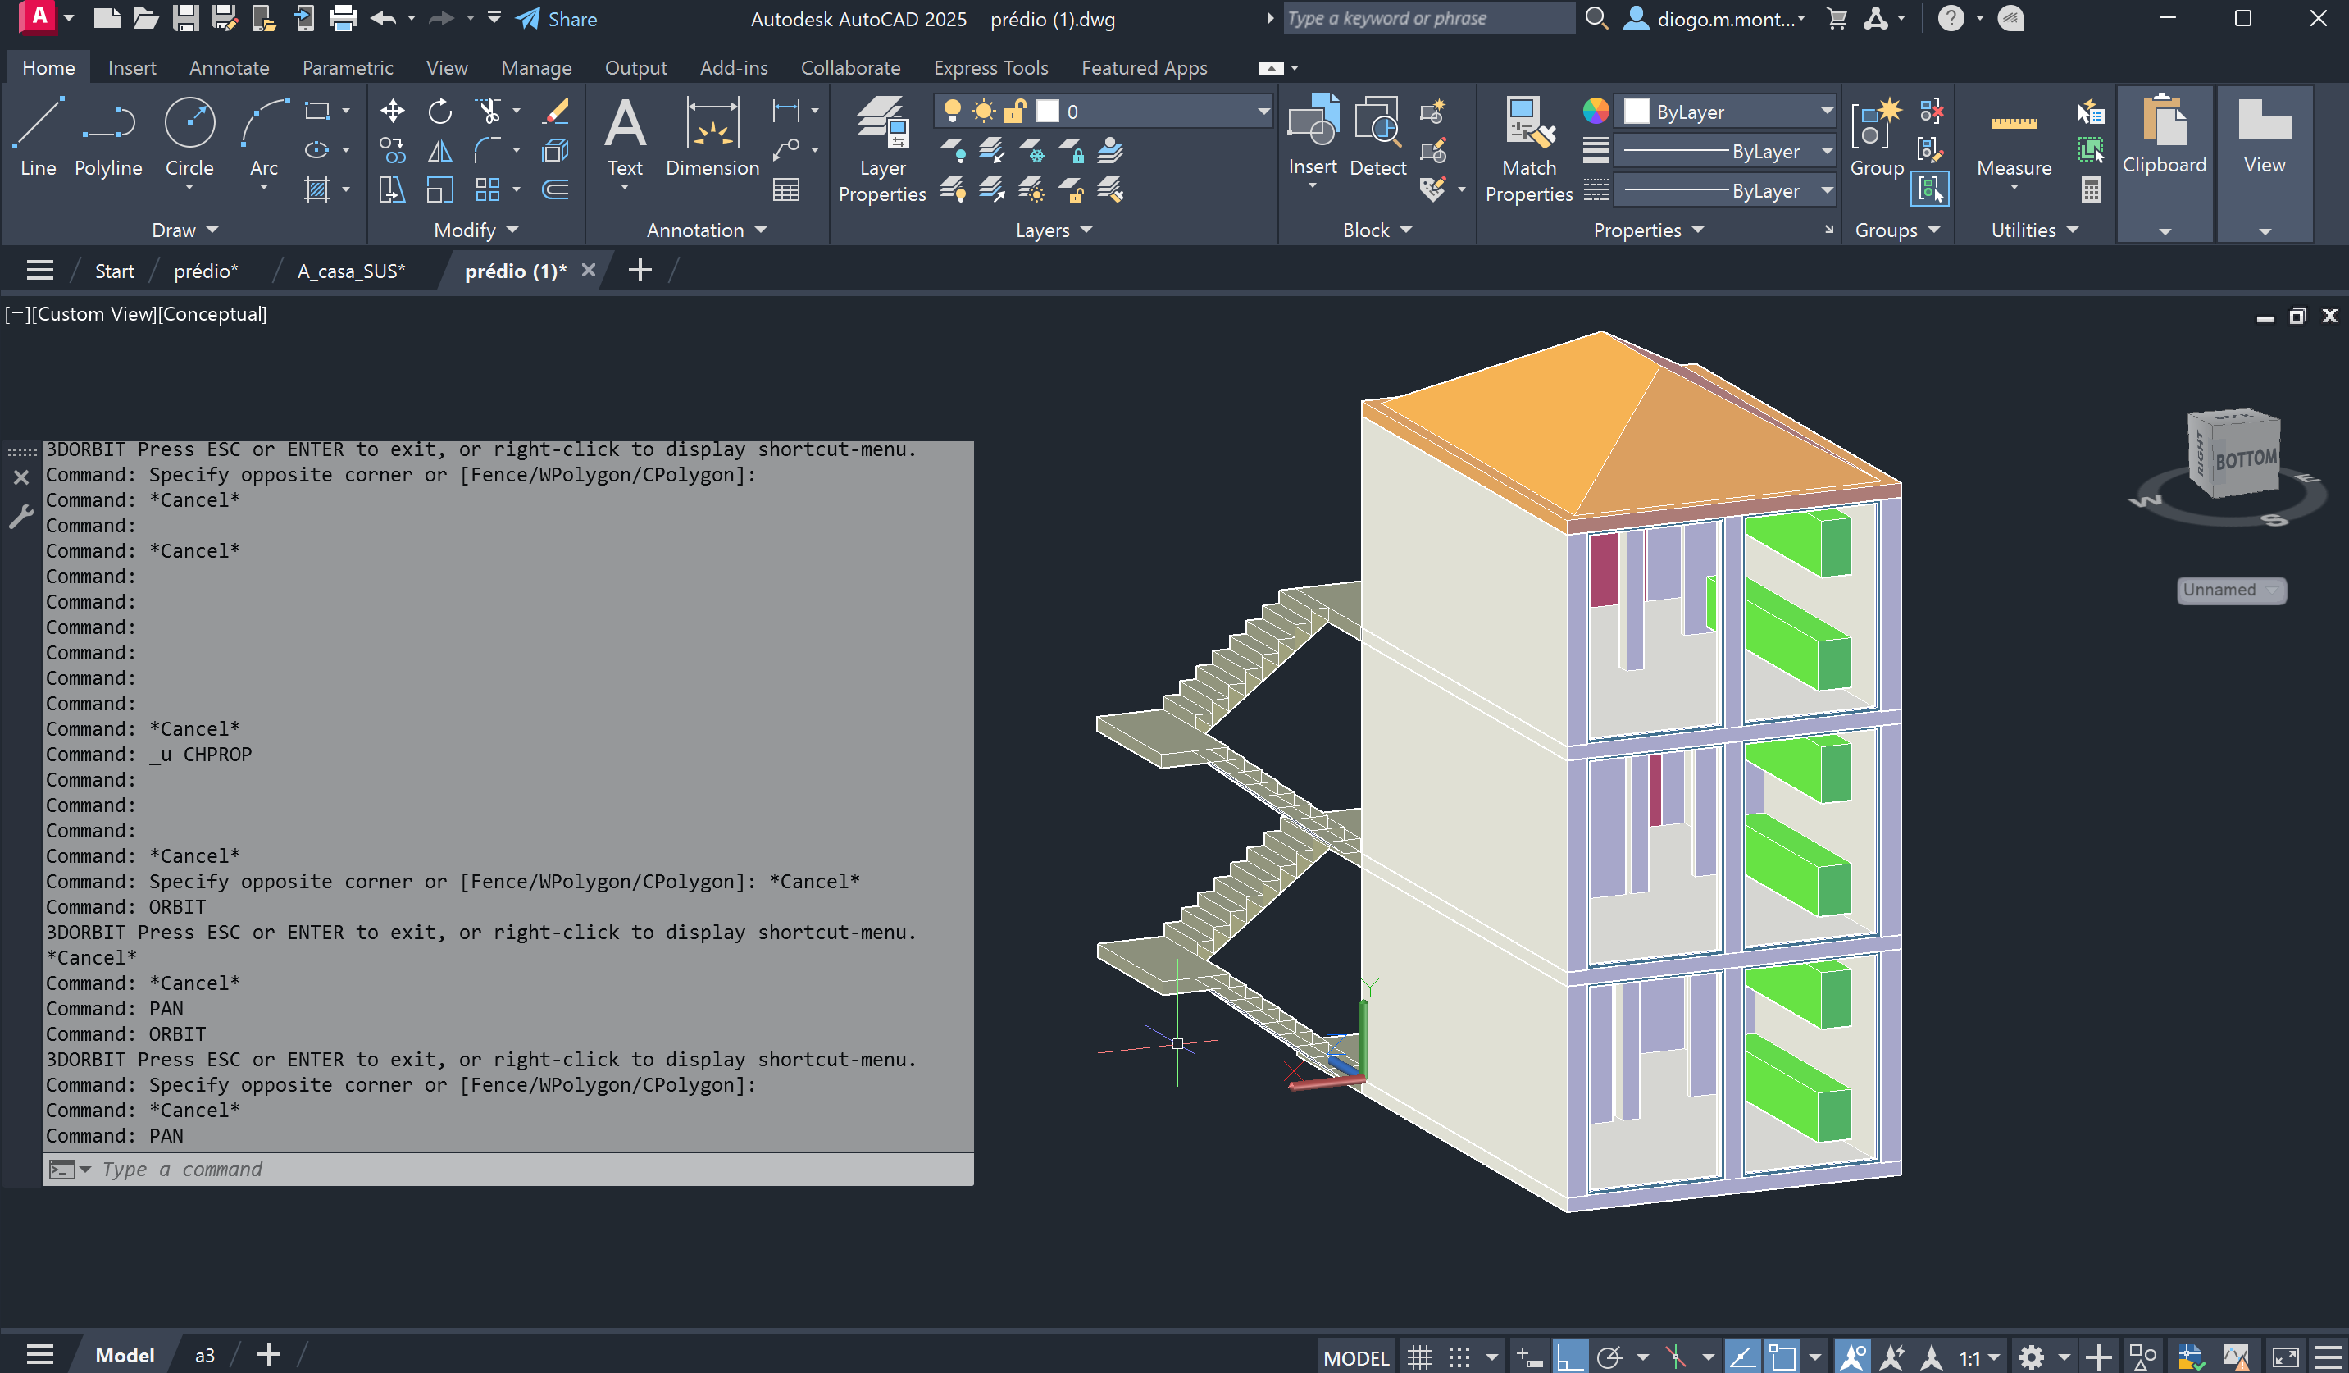This screenshot has height=1373, width=2349.
Task: Open the ByLayer object color dropdown
Action: 1728,112
